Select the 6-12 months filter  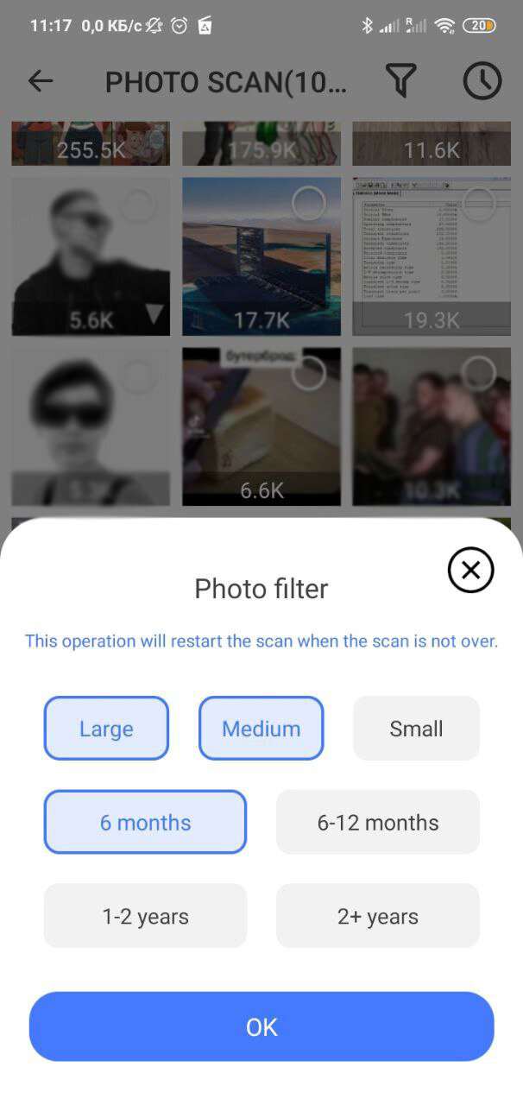[378, 823]
